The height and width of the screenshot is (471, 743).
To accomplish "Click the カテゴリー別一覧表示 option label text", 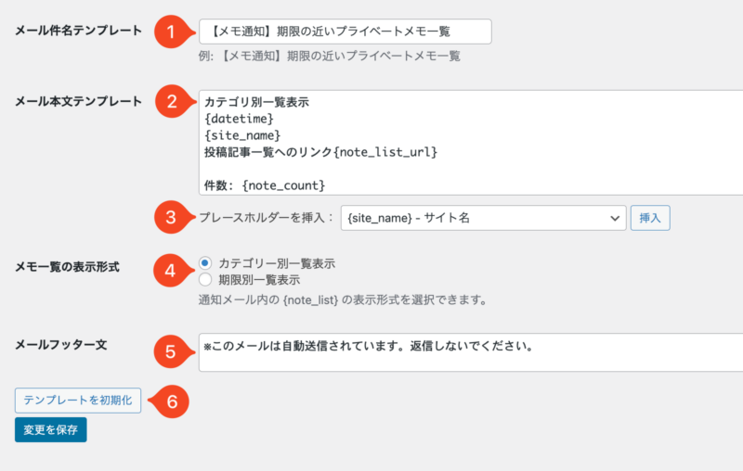I will pos(277,263).
